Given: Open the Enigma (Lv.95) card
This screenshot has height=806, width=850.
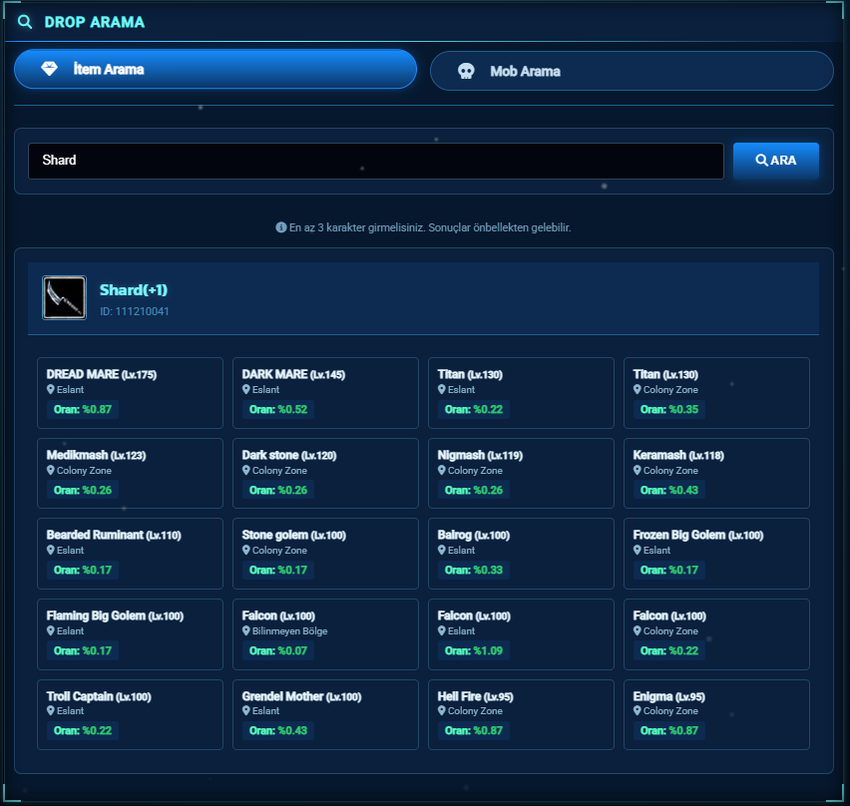Looking at the screenshot, I should click(716, 714).
